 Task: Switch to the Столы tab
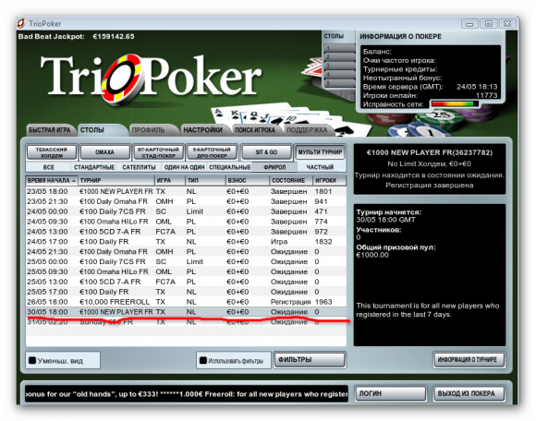102,130
